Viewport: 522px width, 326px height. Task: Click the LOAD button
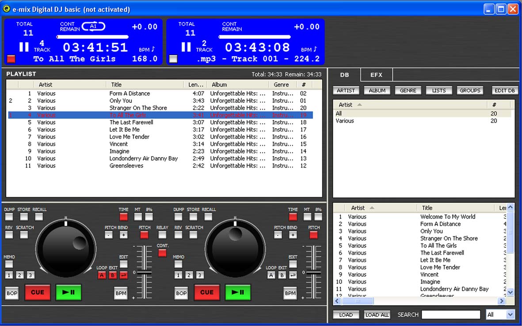(x=346, y=315)
